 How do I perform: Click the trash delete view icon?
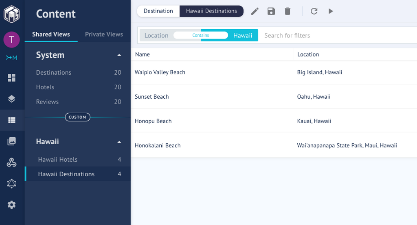[x=288, y=11]
